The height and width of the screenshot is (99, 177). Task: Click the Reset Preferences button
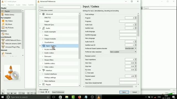click(58, 92)
